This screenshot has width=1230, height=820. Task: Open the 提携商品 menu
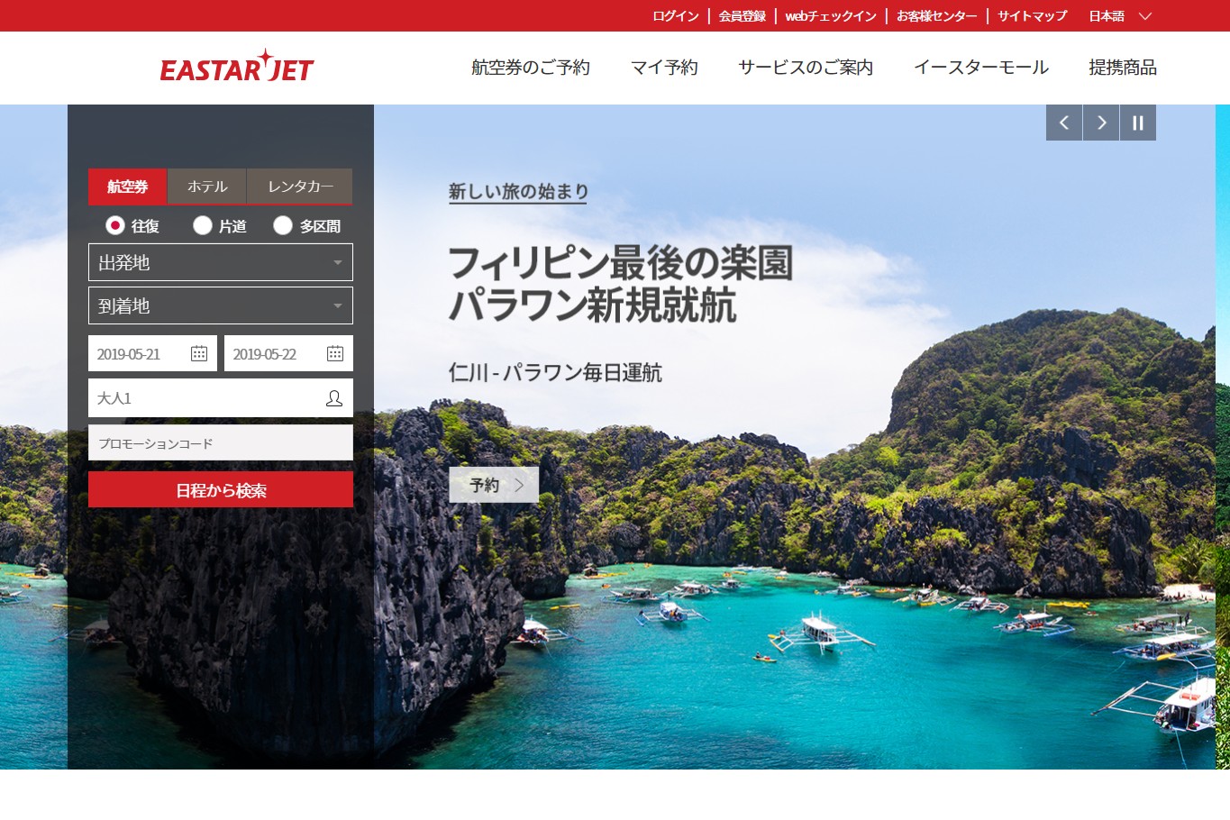(x=1123, y=68)
